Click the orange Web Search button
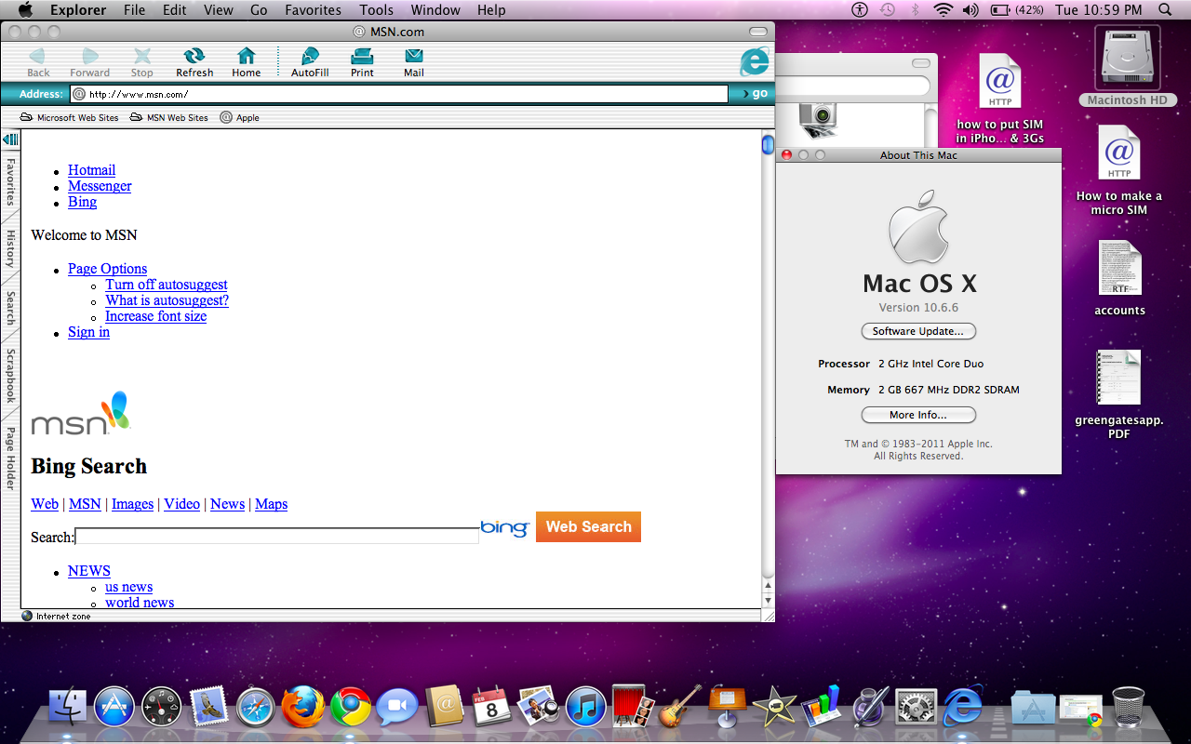The width and height of the screenshot is (1191, 744). point(588,526)
